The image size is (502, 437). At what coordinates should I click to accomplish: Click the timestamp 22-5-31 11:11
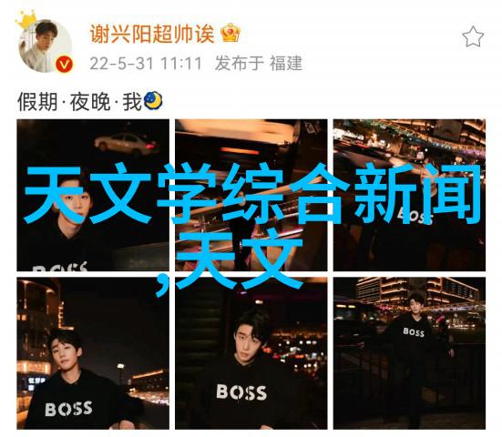tap(146, 64)
